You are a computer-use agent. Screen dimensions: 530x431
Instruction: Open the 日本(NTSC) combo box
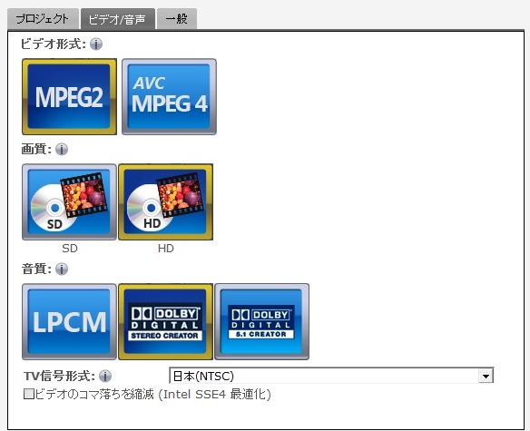tap(331, 376)
